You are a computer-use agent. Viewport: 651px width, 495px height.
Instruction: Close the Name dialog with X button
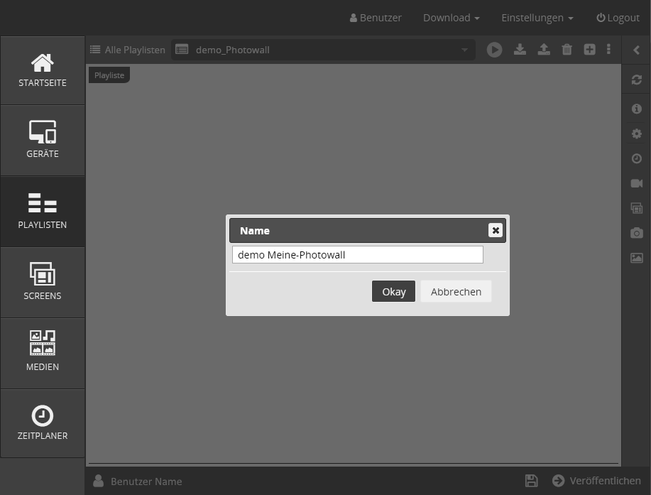click(x=496, y=230)
